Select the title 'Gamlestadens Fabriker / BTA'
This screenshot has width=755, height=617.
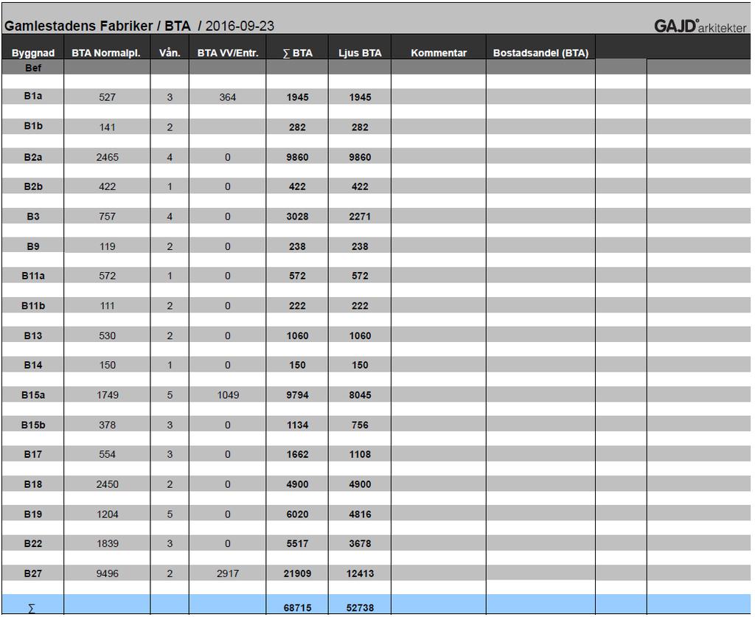(x=98, y=26)
